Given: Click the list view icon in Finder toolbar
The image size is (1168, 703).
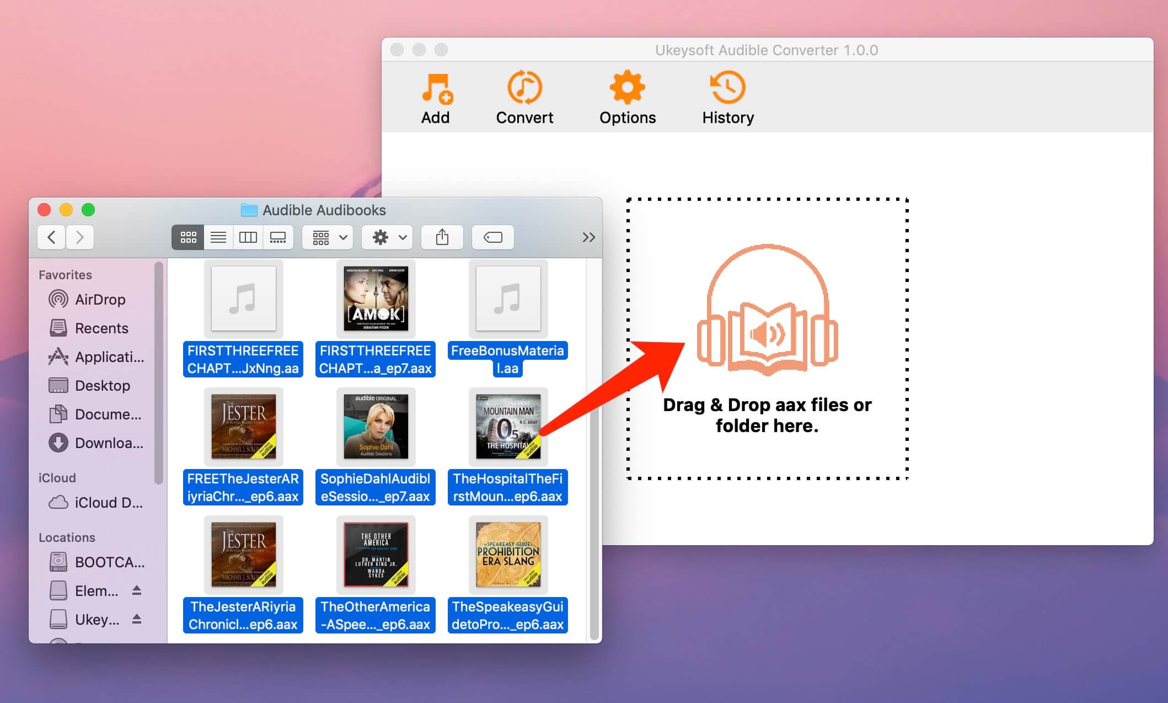Looking at the screenshot, I should pyautogui.click(x=217, y=237).
